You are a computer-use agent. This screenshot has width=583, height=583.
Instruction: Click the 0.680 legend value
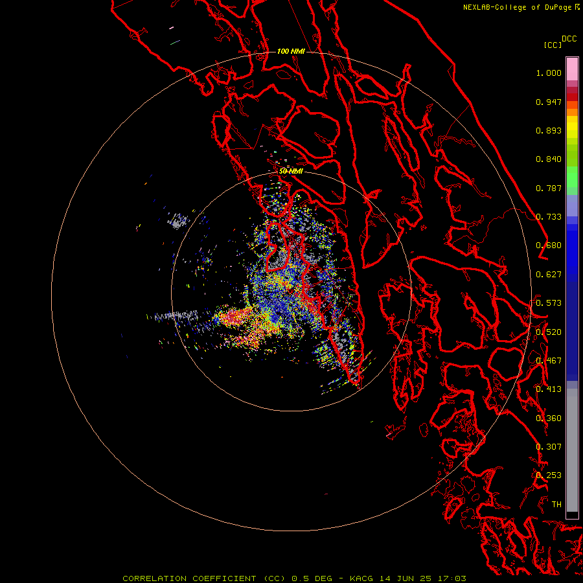tap(549, 246)
